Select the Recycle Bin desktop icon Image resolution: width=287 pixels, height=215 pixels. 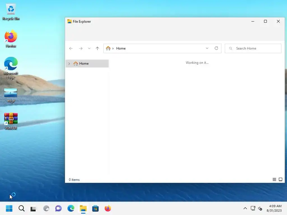(11, 12)
